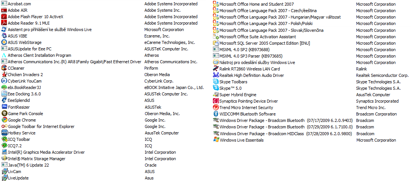
Task: Click the Chicken Invaders 2 icon
Action: point(4,75)
